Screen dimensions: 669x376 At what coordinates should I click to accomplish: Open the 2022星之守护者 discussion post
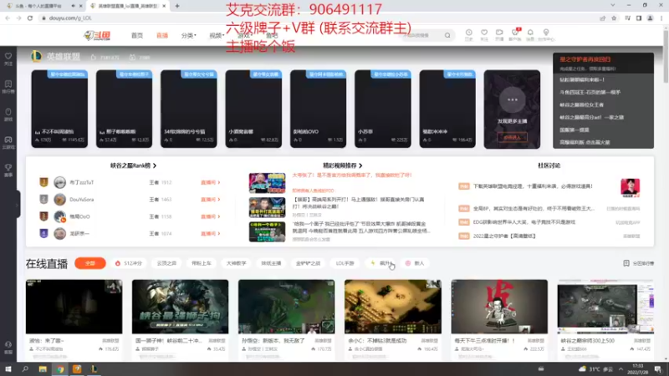click(504, 236)
